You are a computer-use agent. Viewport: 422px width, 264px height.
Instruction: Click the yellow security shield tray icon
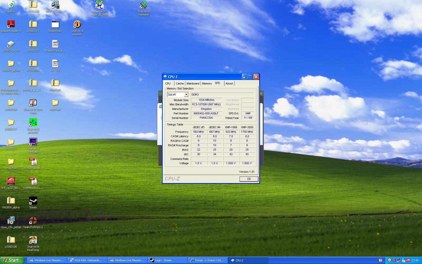pos(390,260)
